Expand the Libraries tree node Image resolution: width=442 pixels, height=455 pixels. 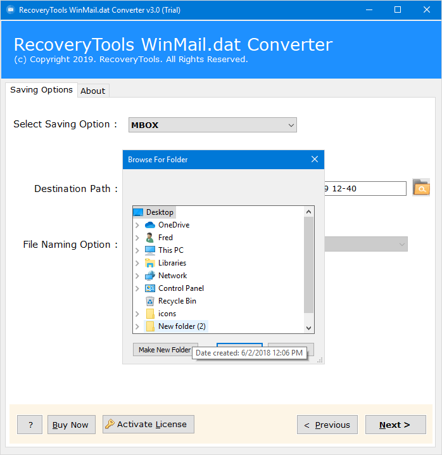click(137, 263)
